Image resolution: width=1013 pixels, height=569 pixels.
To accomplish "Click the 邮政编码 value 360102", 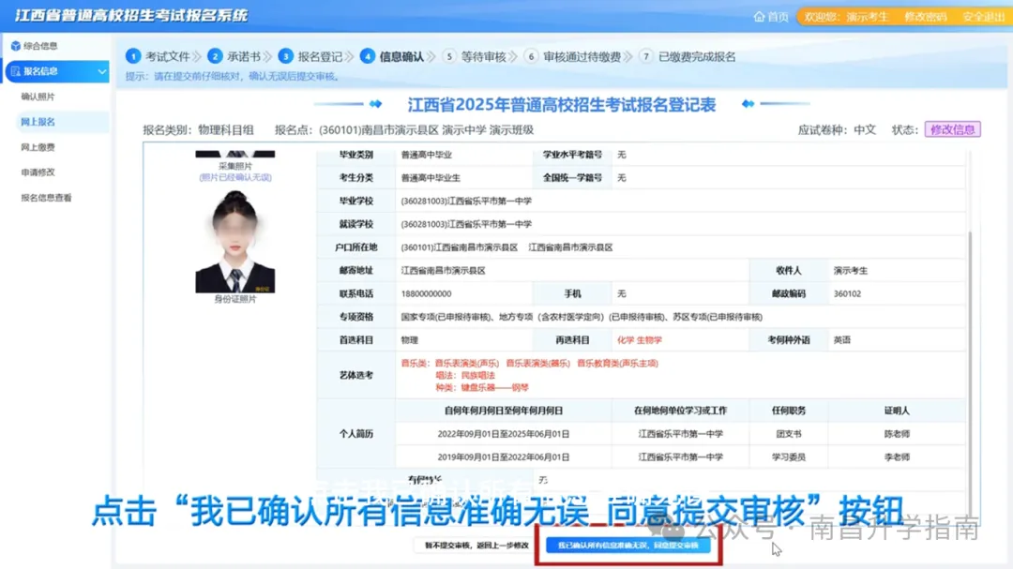I will tap(847, 293).
